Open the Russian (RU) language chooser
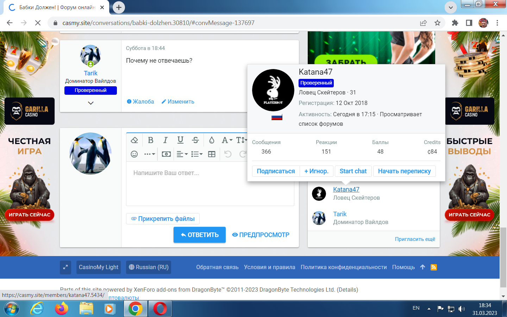The image size is (507, 317). point(149,267)
